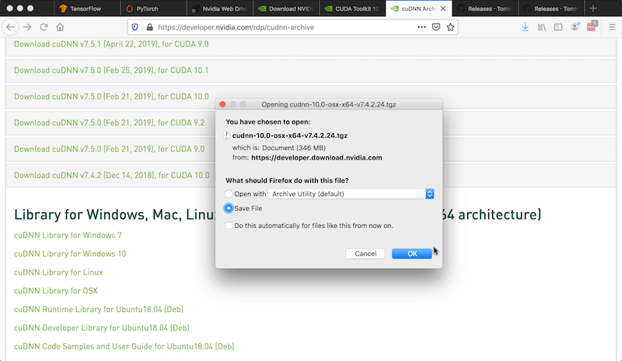Click OK to save the file

click(412, 254)
